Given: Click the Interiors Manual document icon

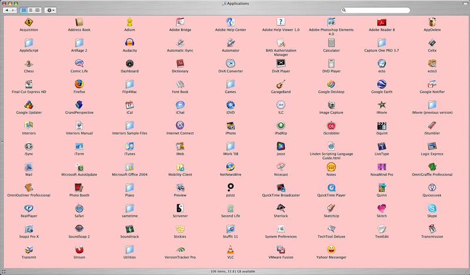Looking at the screenshot, I should tap(79, 125).
